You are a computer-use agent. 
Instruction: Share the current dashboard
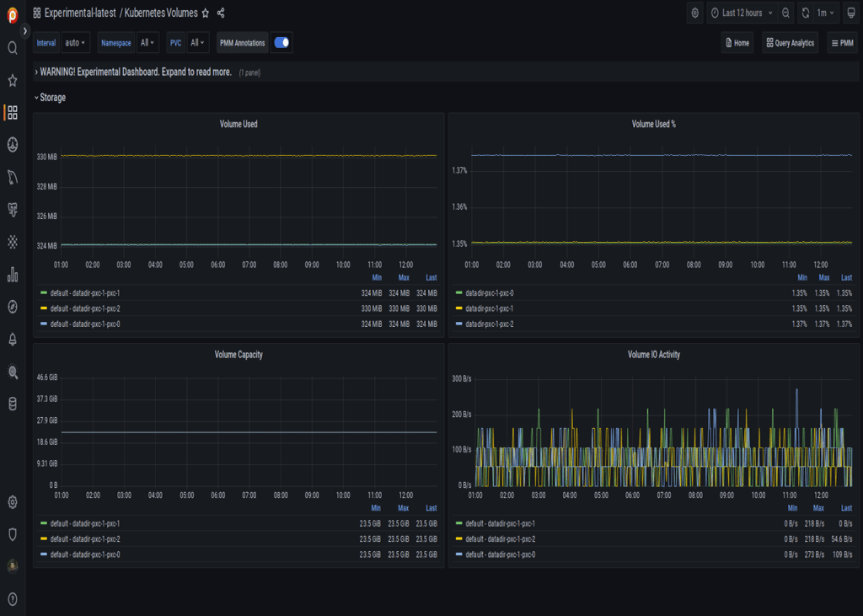221,13
